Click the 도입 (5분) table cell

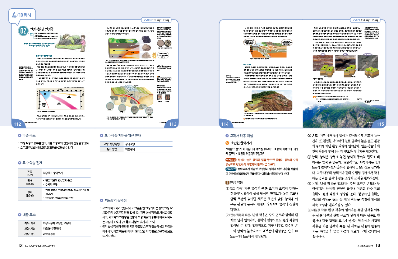pyautogui.click(x=30, y=172)
